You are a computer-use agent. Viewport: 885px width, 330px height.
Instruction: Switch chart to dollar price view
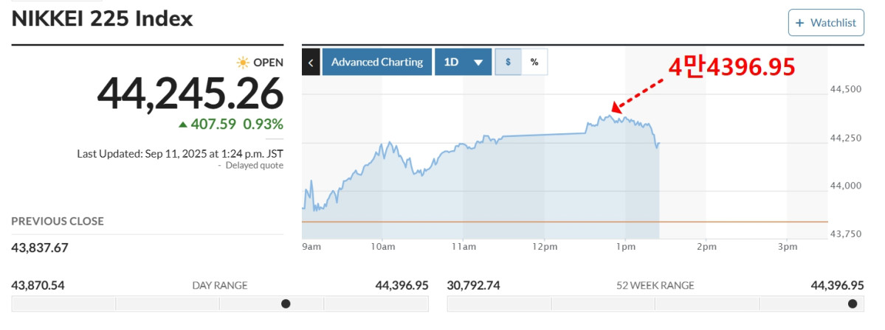coord(508,62)
